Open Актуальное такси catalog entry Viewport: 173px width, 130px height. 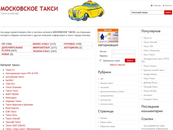tap(15, 77)
